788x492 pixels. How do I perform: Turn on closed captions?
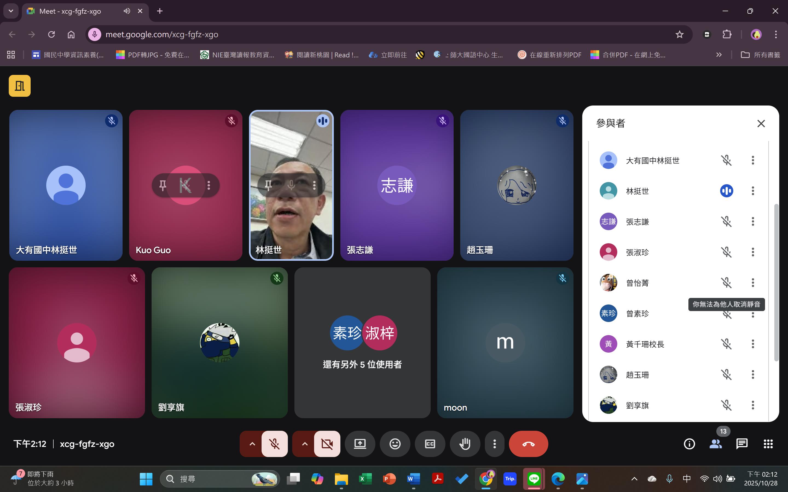coord(430,444)
